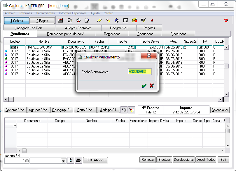
Task: Click the red ball toolbar icon
Action: (x=152, y=20)
